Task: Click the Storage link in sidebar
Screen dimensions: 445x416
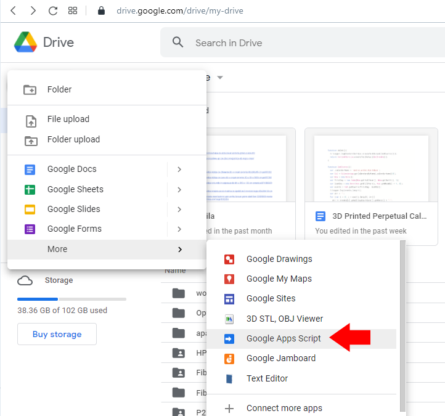Action: click(x=59, y=280)
